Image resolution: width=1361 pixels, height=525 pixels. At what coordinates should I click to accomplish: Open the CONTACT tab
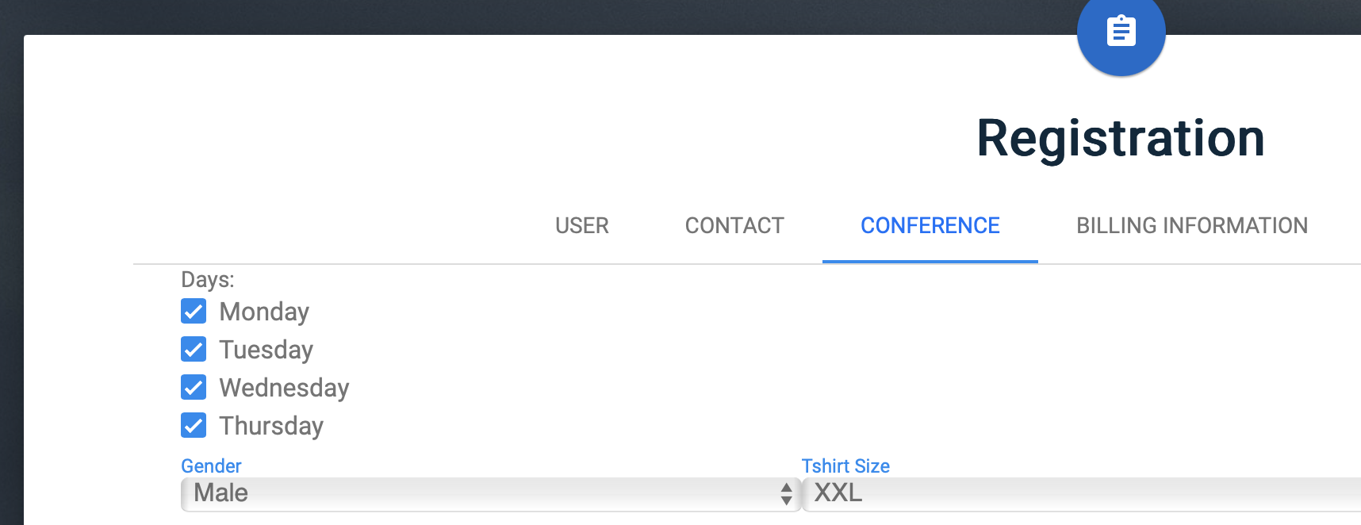[x=734, y=226]
